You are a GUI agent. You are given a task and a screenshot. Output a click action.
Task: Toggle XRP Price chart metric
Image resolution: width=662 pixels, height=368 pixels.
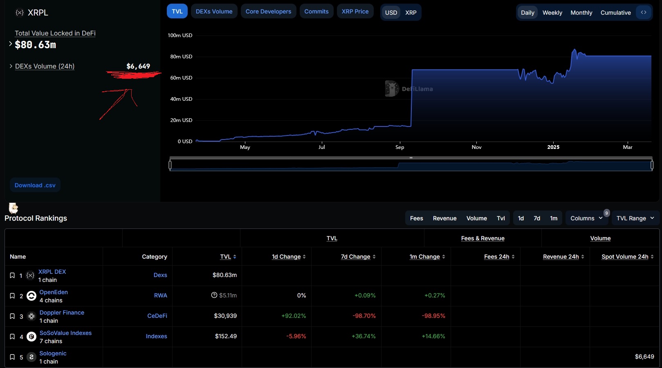pyautogui.click(x=355, y=11)
